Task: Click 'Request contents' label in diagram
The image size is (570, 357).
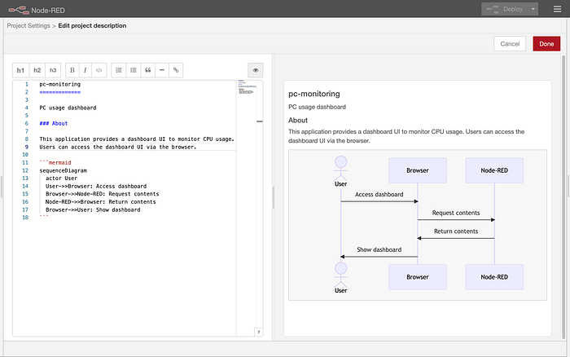Action: click(456, 213)
